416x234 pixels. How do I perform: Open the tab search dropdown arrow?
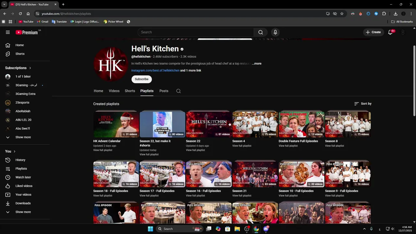4,5
